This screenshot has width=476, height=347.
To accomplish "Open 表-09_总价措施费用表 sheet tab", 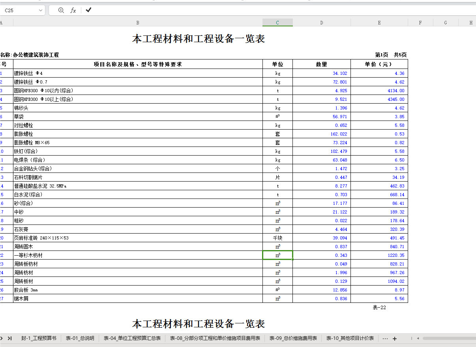I will [x=293, y=338].
